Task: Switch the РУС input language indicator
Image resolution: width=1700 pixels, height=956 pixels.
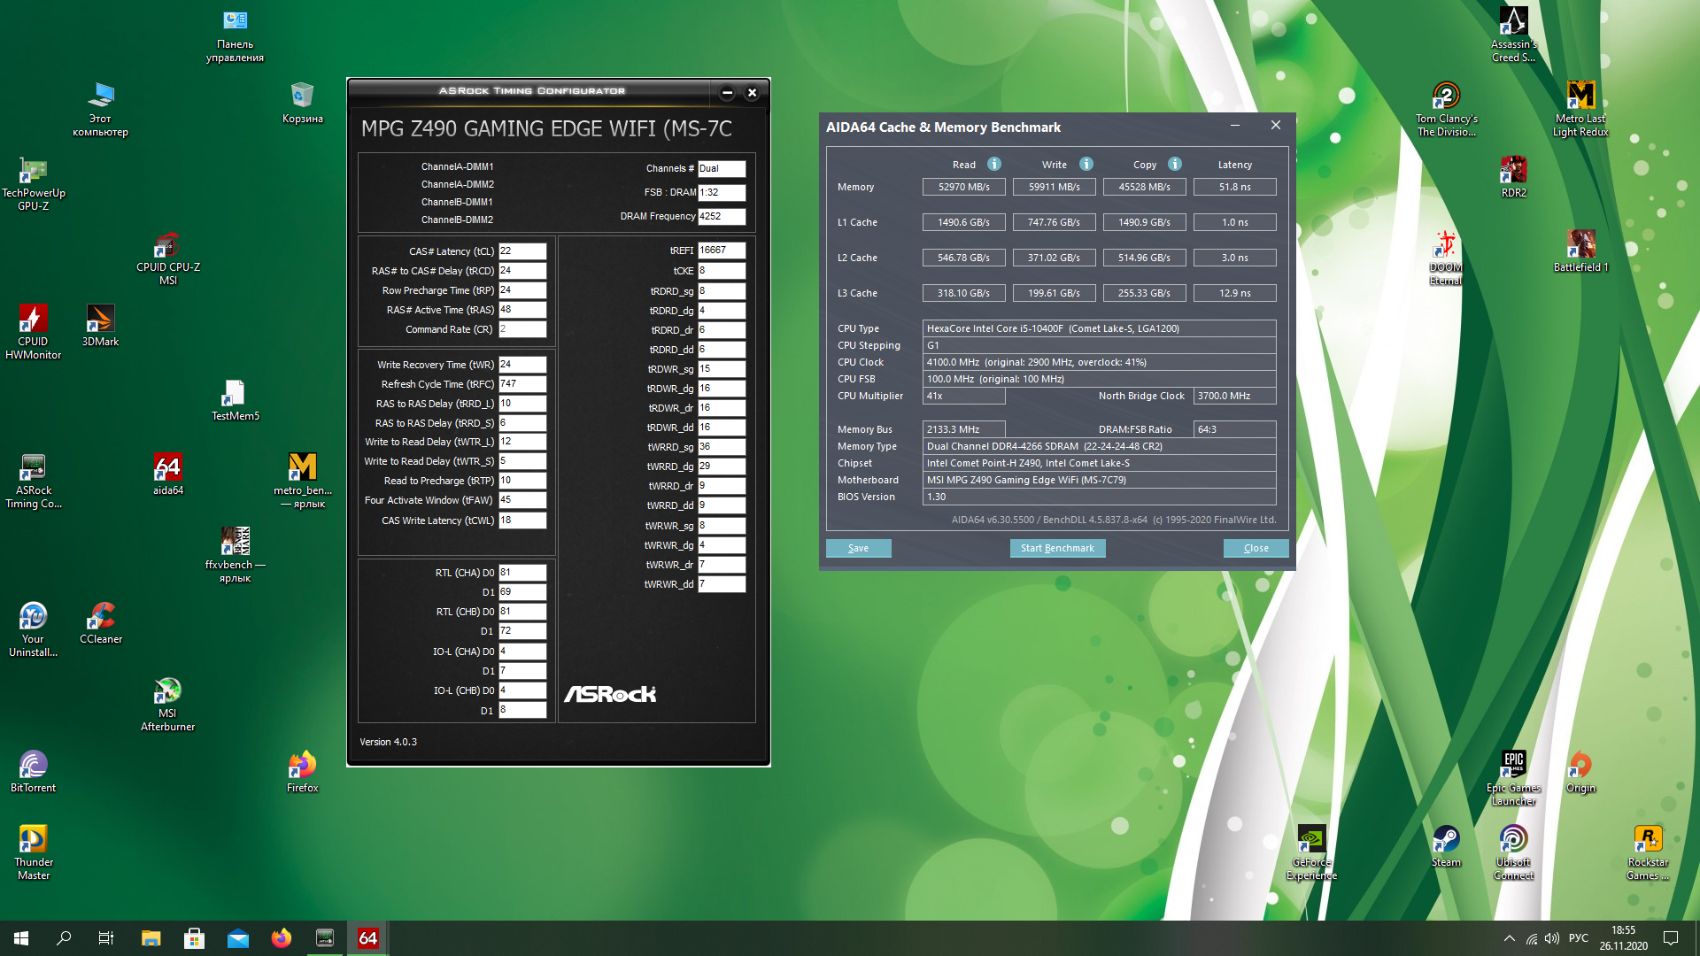Action: coord(1578,938)
